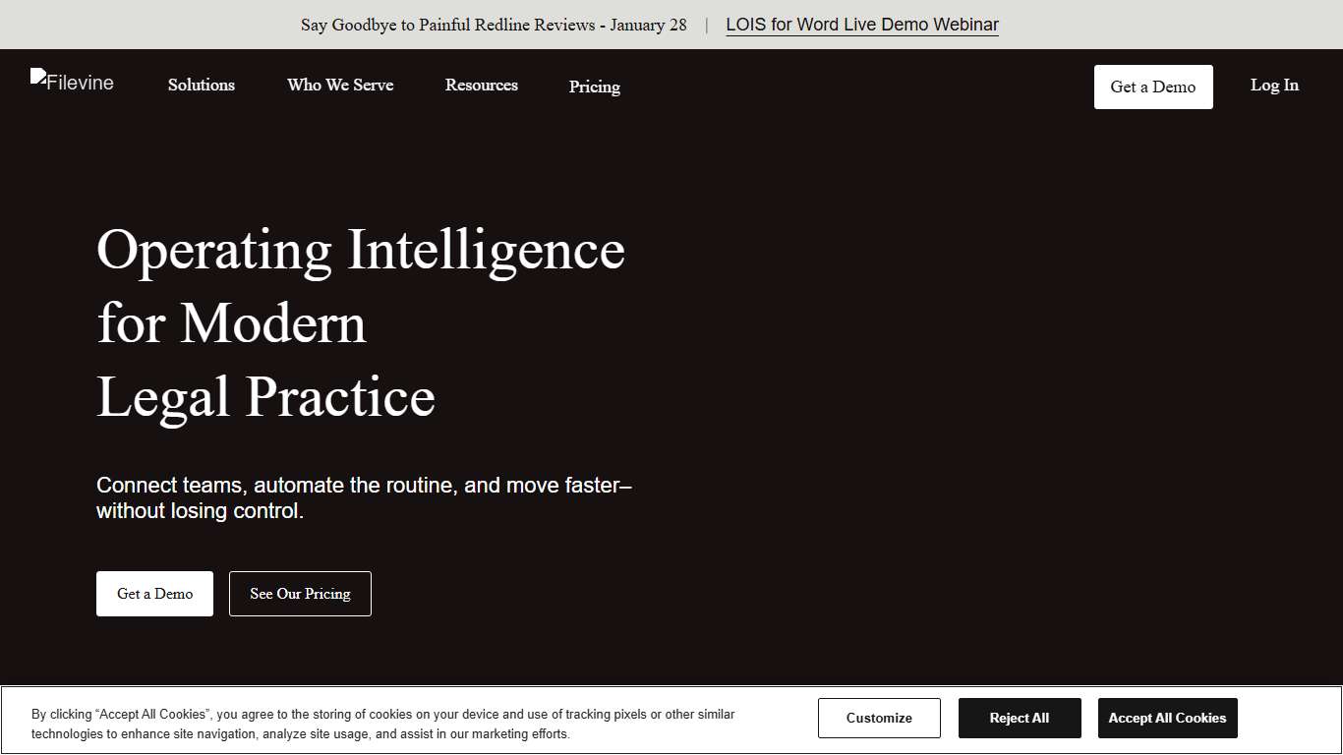Viewport: 1343px width, 755px height.
Task: Select Who We Serve from the navigation
Action: click(x=340, y=86)
